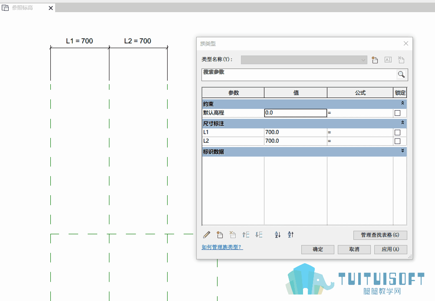Move parameter down in list

tap(259, 235)
